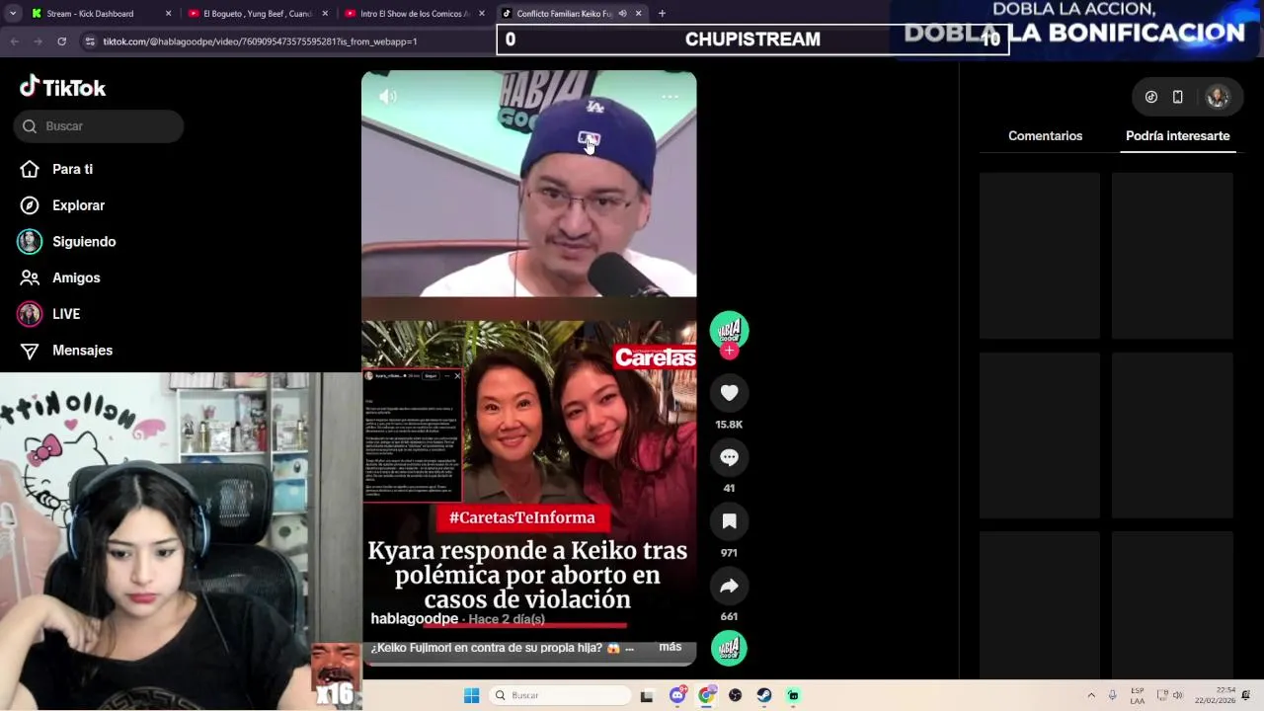The height and width of the screenshot is (711, 1264).
Task: Go back in the browser
Action: pos(14,41)
